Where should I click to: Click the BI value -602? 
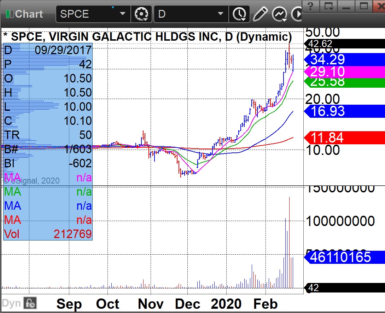80,163
